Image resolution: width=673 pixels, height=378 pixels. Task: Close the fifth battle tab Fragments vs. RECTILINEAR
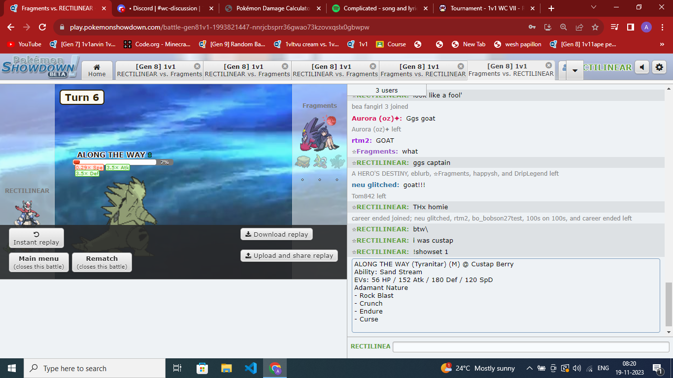point(549,65)
